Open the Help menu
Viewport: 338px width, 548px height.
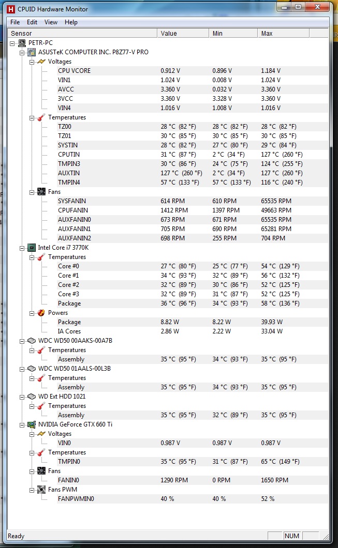[71, 22]
